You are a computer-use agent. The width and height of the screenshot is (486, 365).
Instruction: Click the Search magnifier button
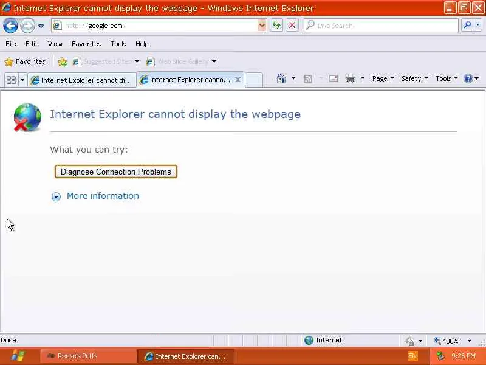467,26
